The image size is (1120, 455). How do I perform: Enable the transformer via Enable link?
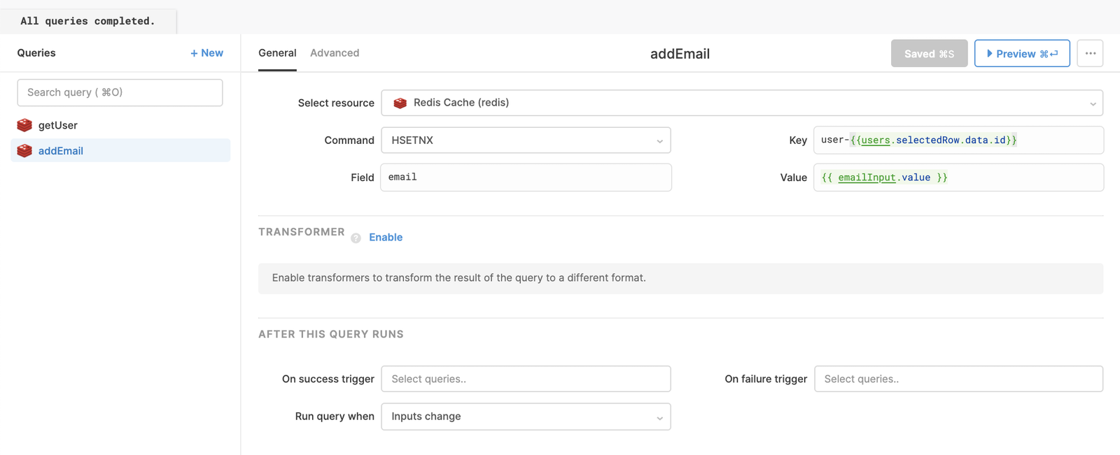click(x=386, y=238)
